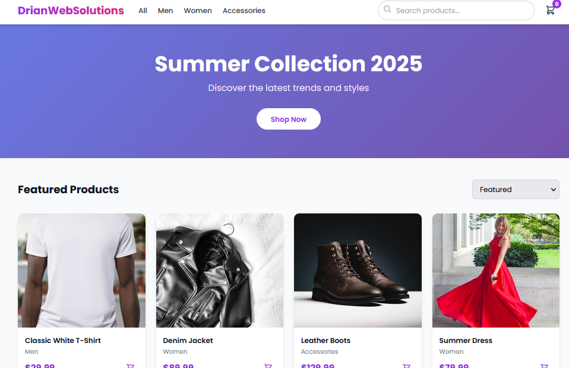569x368 pixels.
Task: Add Classic White T-Shirt to cart via cart icon
Action: tap(130, 366)
